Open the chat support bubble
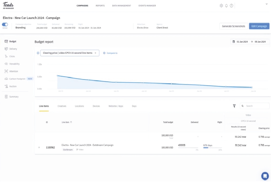Viewport: 271px width, 182px height. [x=265, y=176]
